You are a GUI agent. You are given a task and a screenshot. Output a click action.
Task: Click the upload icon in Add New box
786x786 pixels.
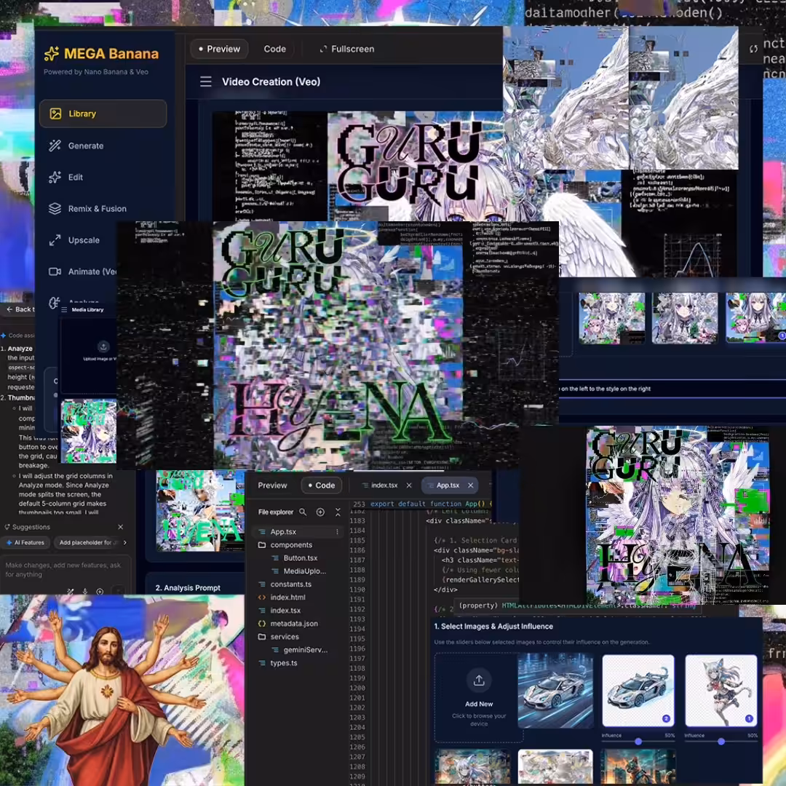(479, 680)
